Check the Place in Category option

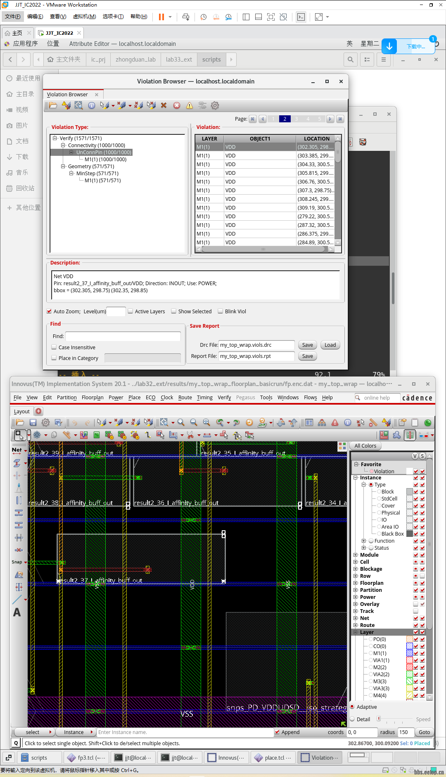point(54,358)
